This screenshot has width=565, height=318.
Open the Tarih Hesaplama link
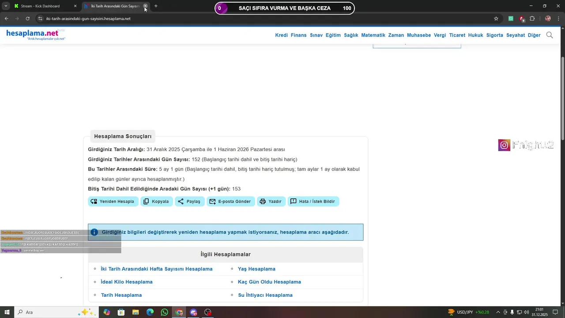click(x=121, y=295)
